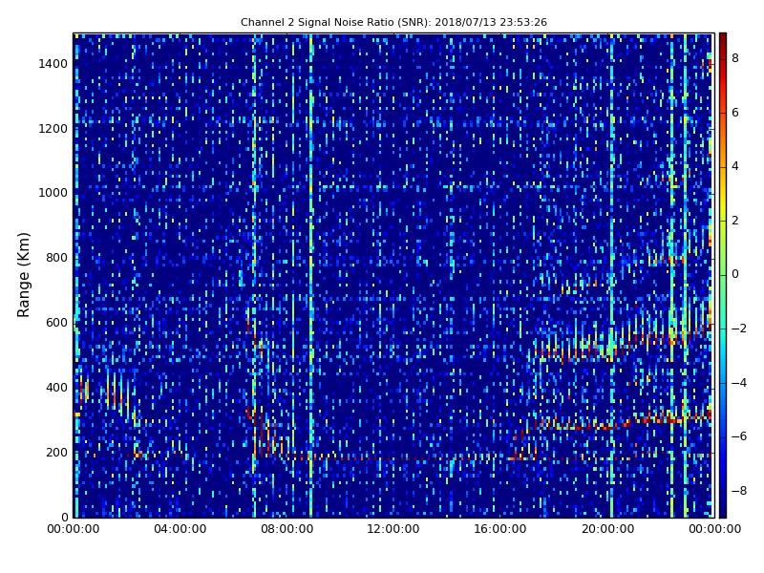Click the 1200 tick label on range axis
The image size is (764, 573).
53,129
